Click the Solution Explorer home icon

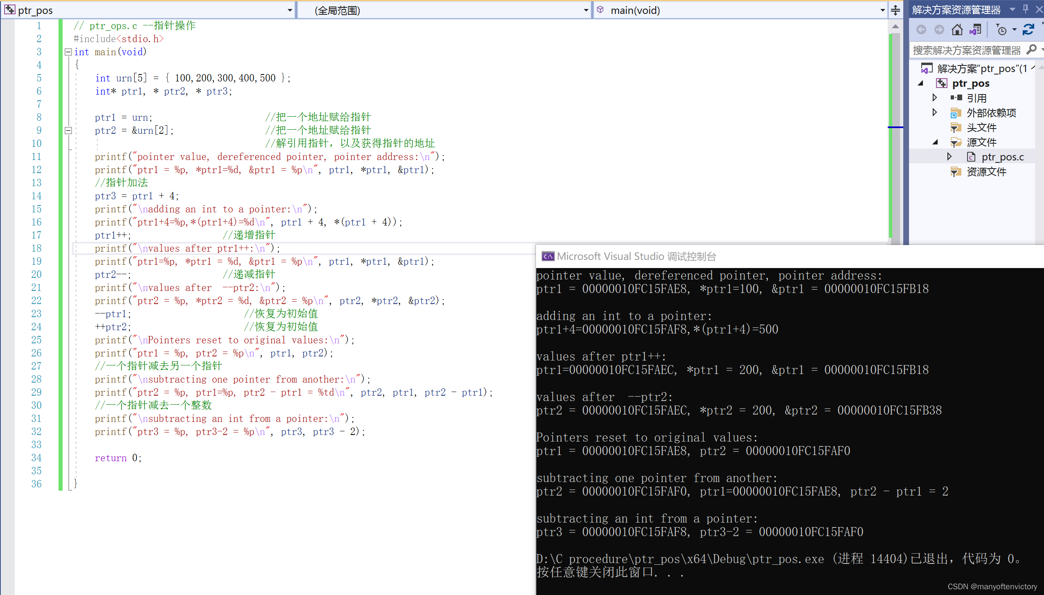(957, 30)
